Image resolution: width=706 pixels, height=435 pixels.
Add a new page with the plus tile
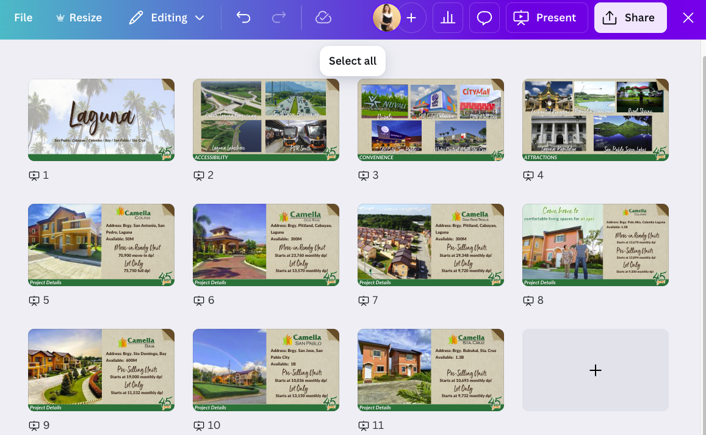[595, 370]
